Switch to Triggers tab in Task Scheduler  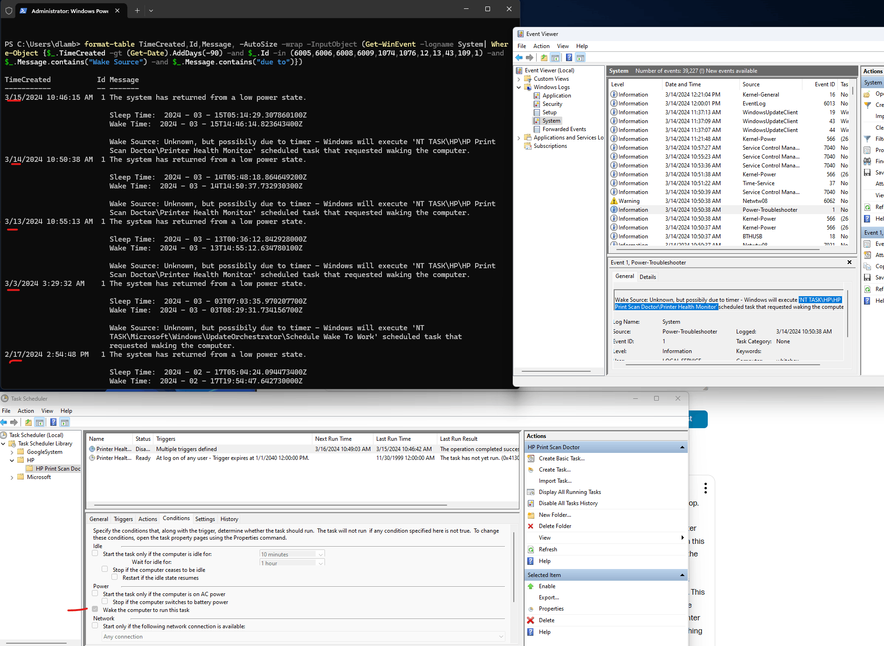pyautogui.click(x=123, y=519)
